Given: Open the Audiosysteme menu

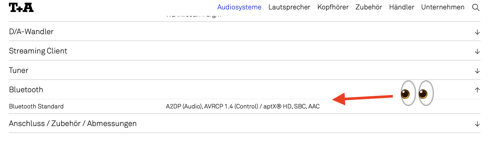Looking at the screenshot, I should [239, 7].
